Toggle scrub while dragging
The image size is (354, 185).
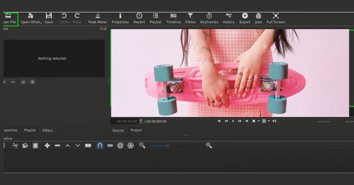click(x=110, y=145)
